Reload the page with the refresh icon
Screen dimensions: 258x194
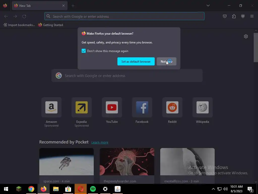click(24, 16)
